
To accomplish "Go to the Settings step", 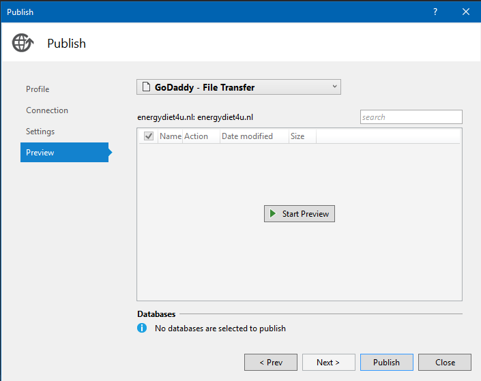I will point(40,132).
